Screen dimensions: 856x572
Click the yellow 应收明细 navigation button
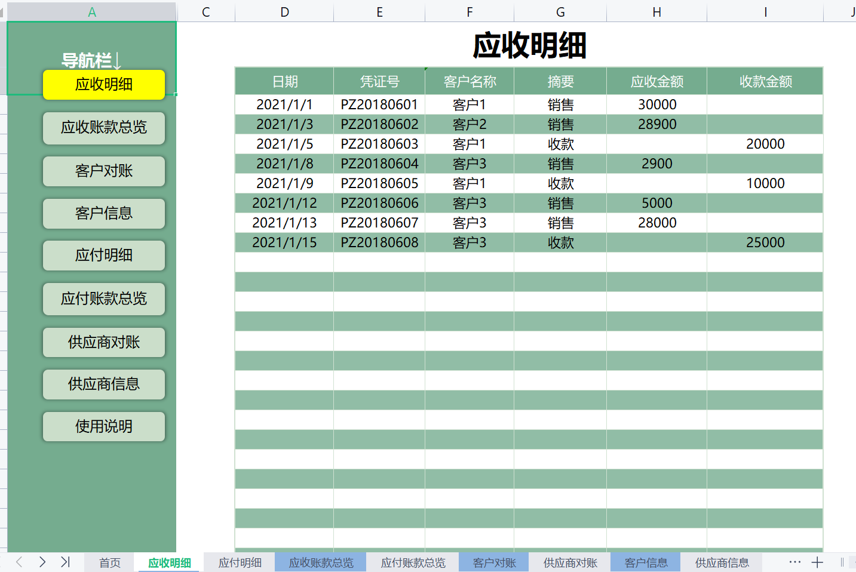point(103,85)
